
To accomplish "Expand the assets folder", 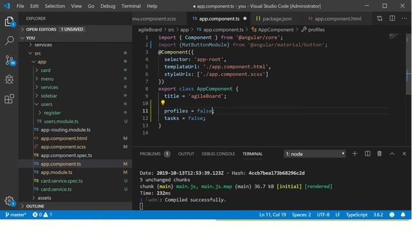I will tap(44, 198).
